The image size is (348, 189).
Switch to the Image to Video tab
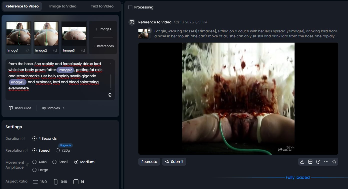tap(63, 6)
